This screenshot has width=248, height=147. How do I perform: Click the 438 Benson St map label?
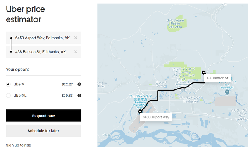(217, 78)
